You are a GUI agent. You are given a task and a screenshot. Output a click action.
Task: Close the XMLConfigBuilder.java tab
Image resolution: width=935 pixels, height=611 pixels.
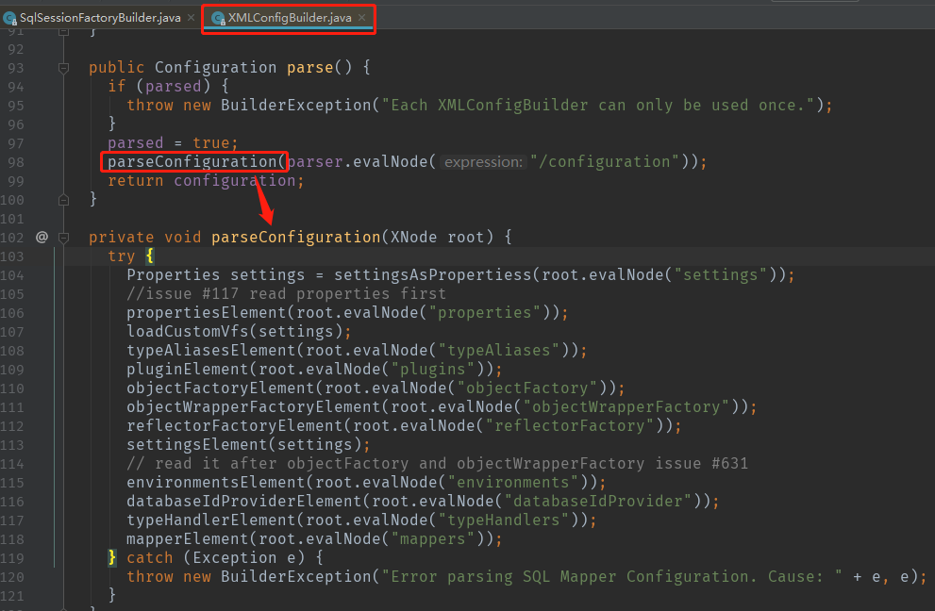pyautogui.click(x=362, y=18)
